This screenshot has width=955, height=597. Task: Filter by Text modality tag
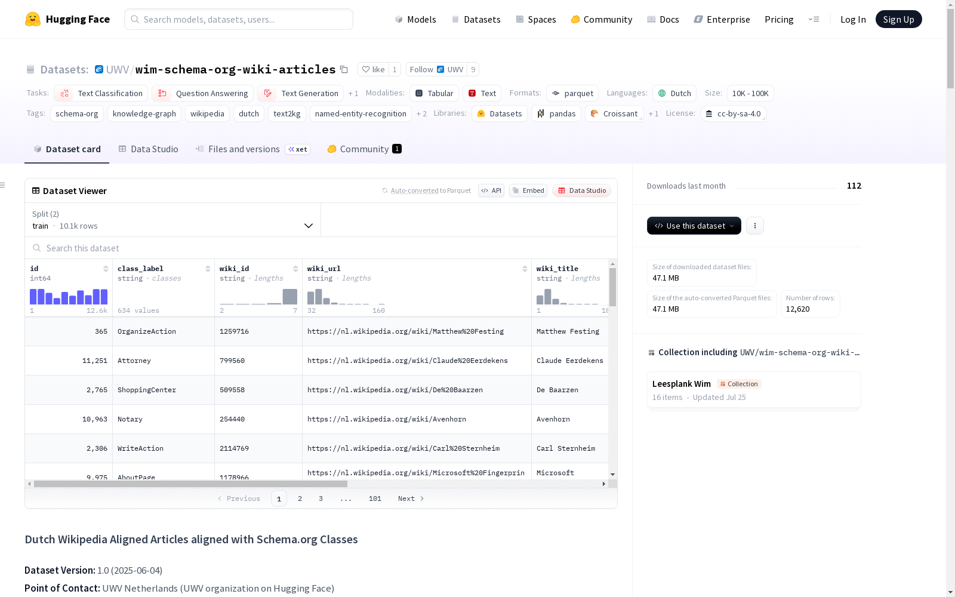[x=482, y=93]
